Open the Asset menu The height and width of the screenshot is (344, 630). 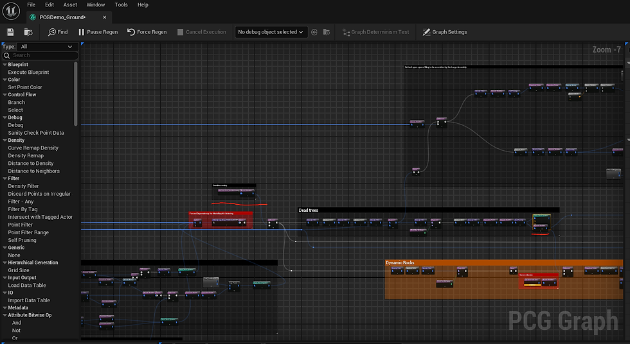coord(70,4)
